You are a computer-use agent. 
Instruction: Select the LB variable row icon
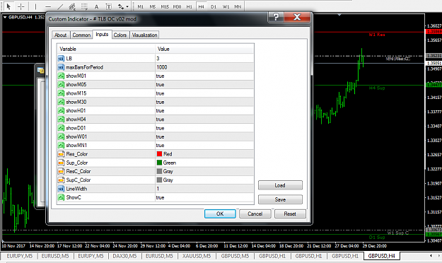61,59
